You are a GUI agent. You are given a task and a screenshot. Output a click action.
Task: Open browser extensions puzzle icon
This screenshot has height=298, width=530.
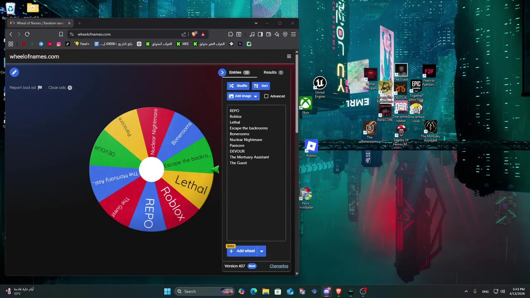[x=231, y=34]
